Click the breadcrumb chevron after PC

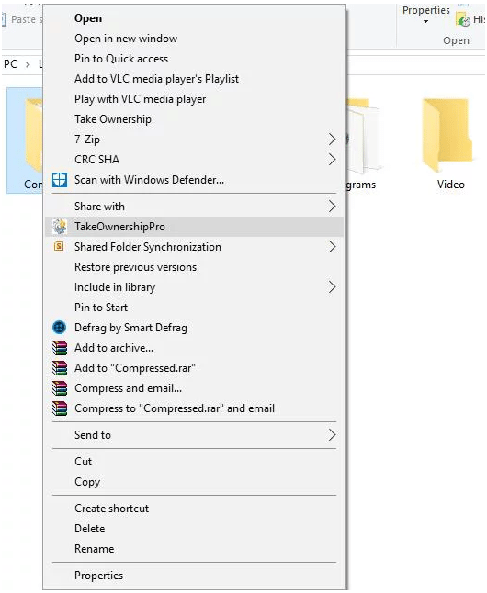(x=28, y=64)
